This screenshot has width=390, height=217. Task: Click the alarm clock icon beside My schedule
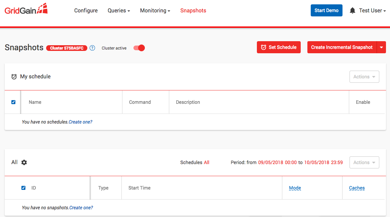[14, 77]
